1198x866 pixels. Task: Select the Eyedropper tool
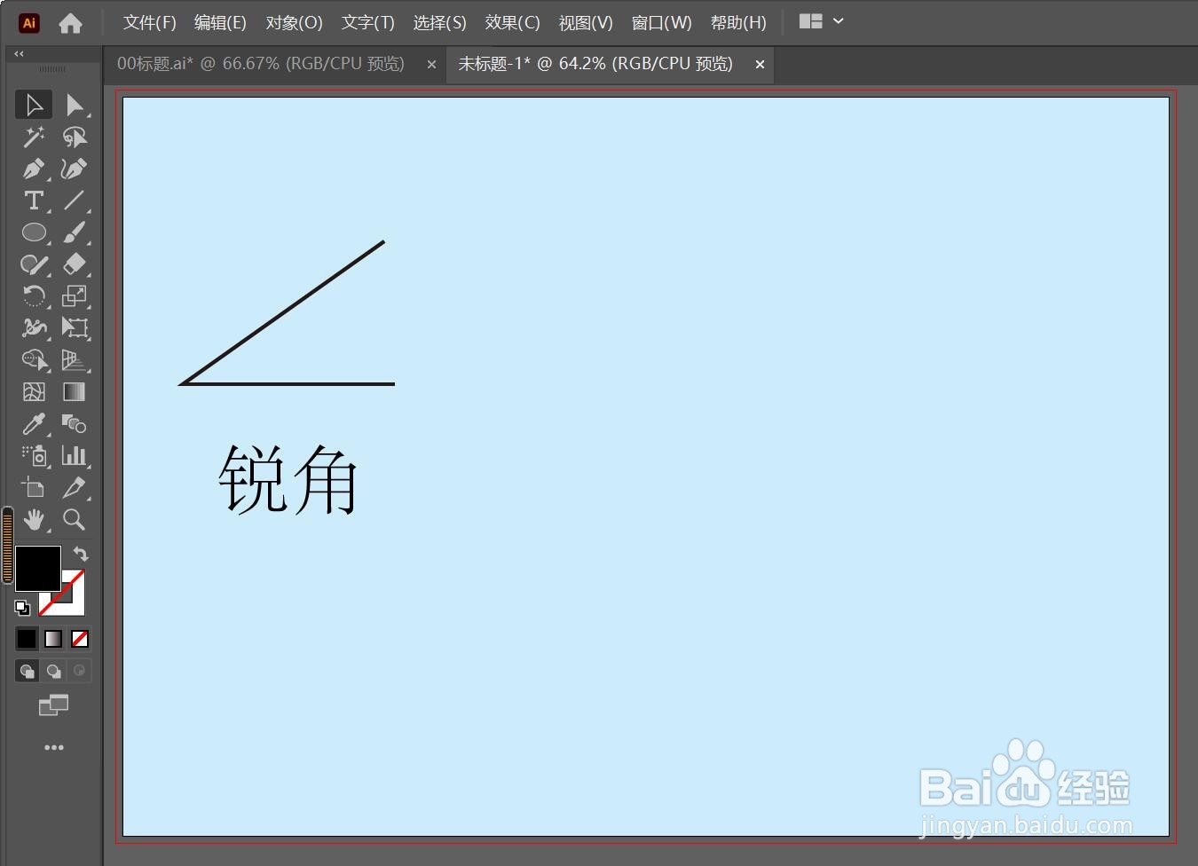[x=34, y=424]
